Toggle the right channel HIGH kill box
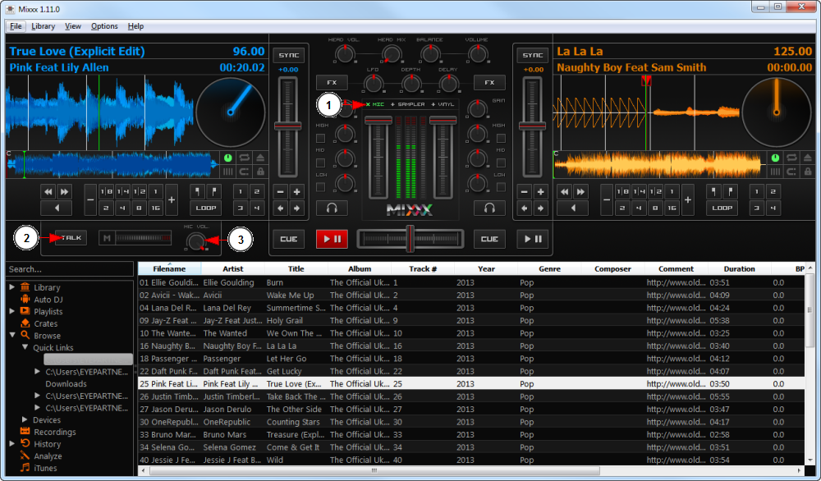Image resolution: width=821 pixels, height=481 pixels. coord(501,138)
